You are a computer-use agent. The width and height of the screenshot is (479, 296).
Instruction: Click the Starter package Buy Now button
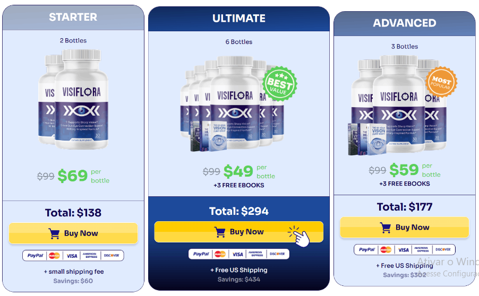coord(73,233)
